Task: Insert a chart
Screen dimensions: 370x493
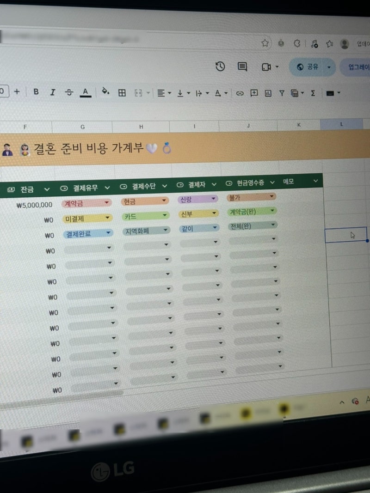Action: coord(268,93)
